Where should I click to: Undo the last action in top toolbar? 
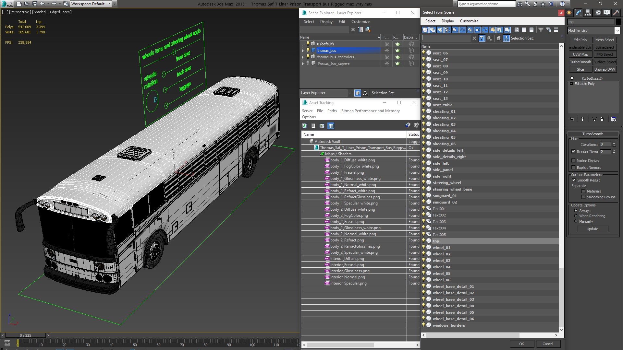pyautogui.click(x=43, y=4)
